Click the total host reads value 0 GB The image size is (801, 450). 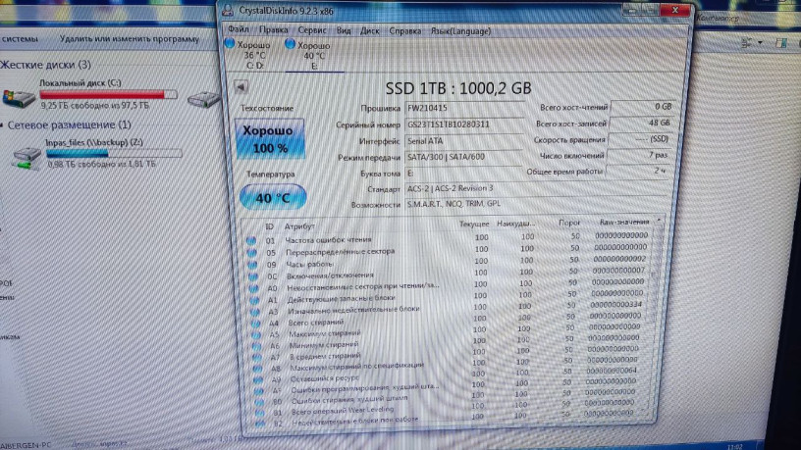(x=642, y=107)
